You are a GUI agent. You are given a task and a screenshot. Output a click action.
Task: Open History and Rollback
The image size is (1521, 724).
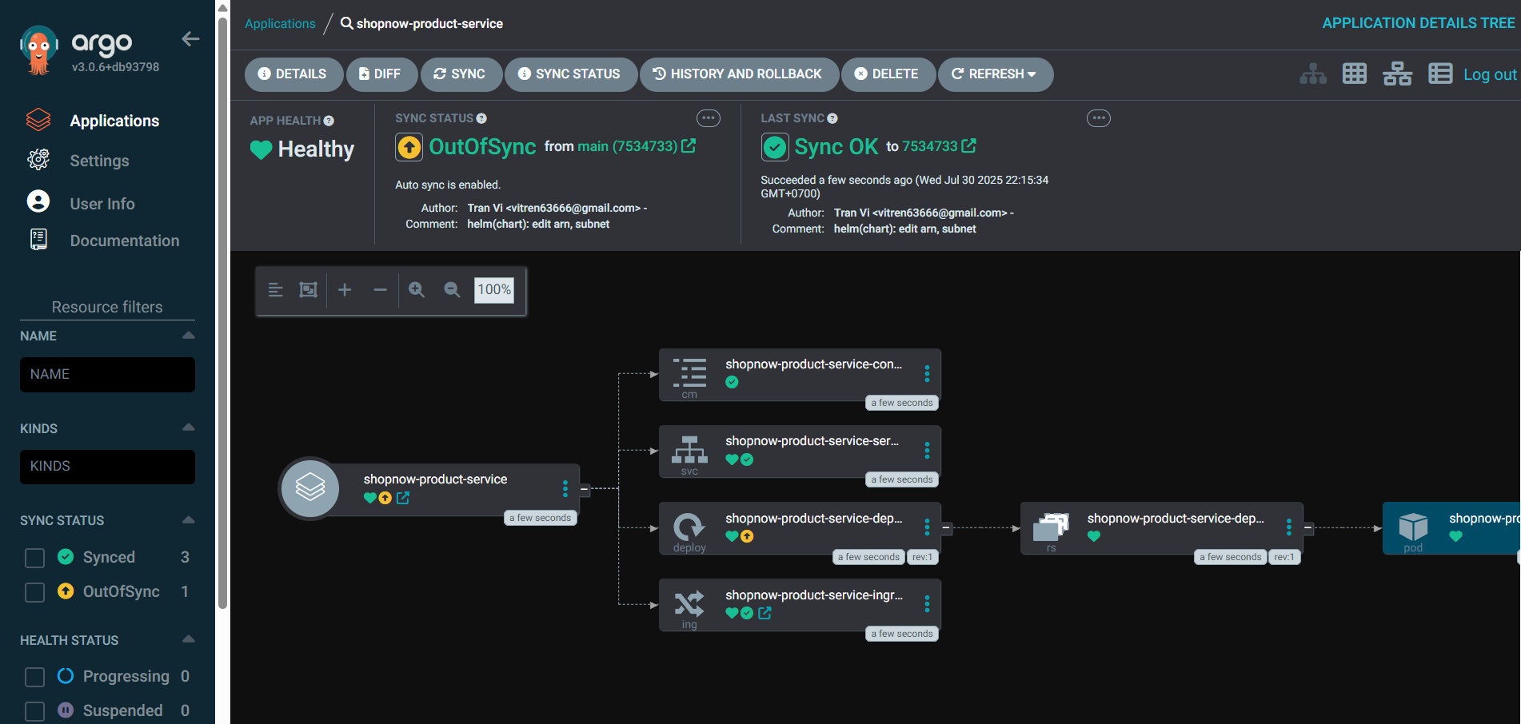(738, 74)
